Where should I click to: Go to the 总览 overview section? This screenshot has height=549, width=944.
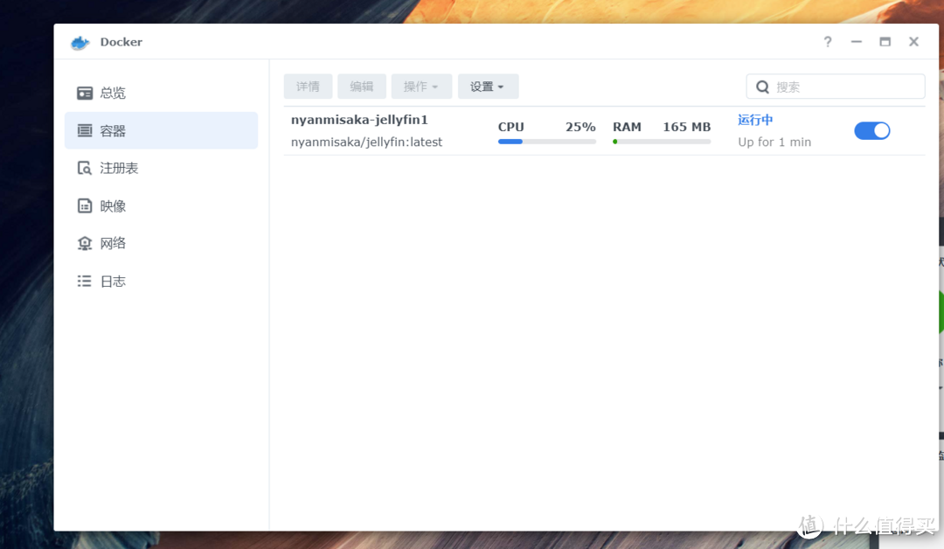click(x=162, y=93)
